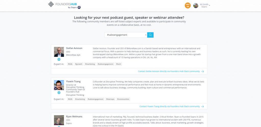This screenshot has height=127, width=261.
Task: Contact Stefan Avivson via Slack community link
Action: [169, 71]
